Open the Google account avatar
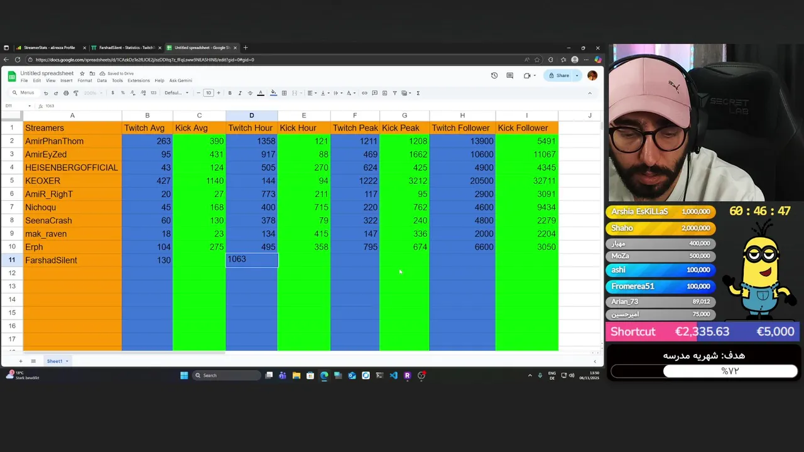Screen dimensions: 804x452 click(x=592, y=75)
